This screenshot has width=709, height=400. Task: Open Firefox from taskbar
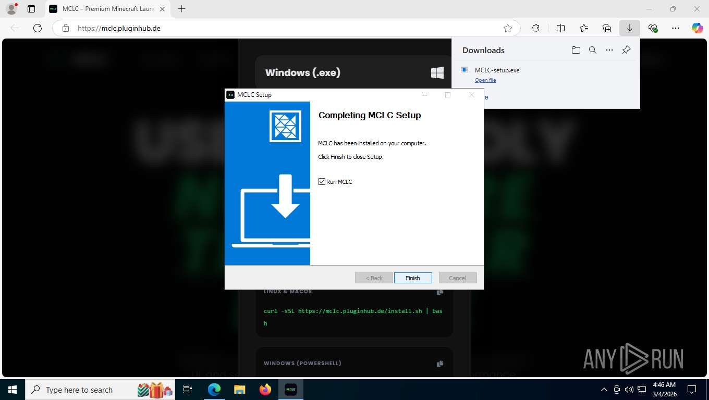[x=265, y=390]
